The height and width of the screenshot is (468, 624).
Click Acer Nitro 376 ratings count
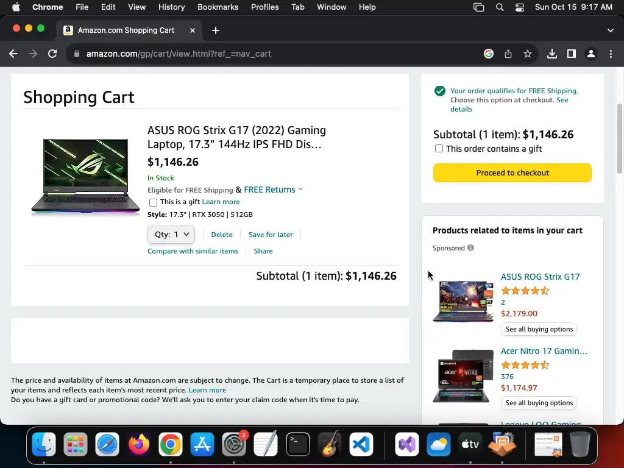click(507, 377)
